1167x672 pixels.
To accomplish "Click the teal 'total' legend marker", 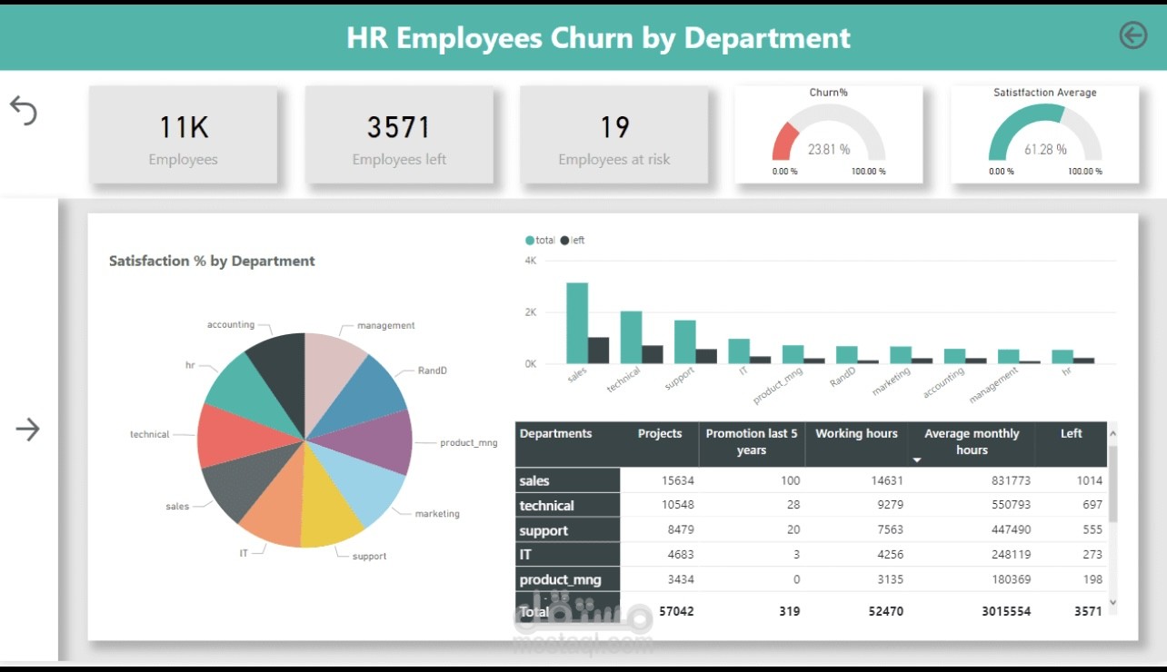I will [530, 241].
